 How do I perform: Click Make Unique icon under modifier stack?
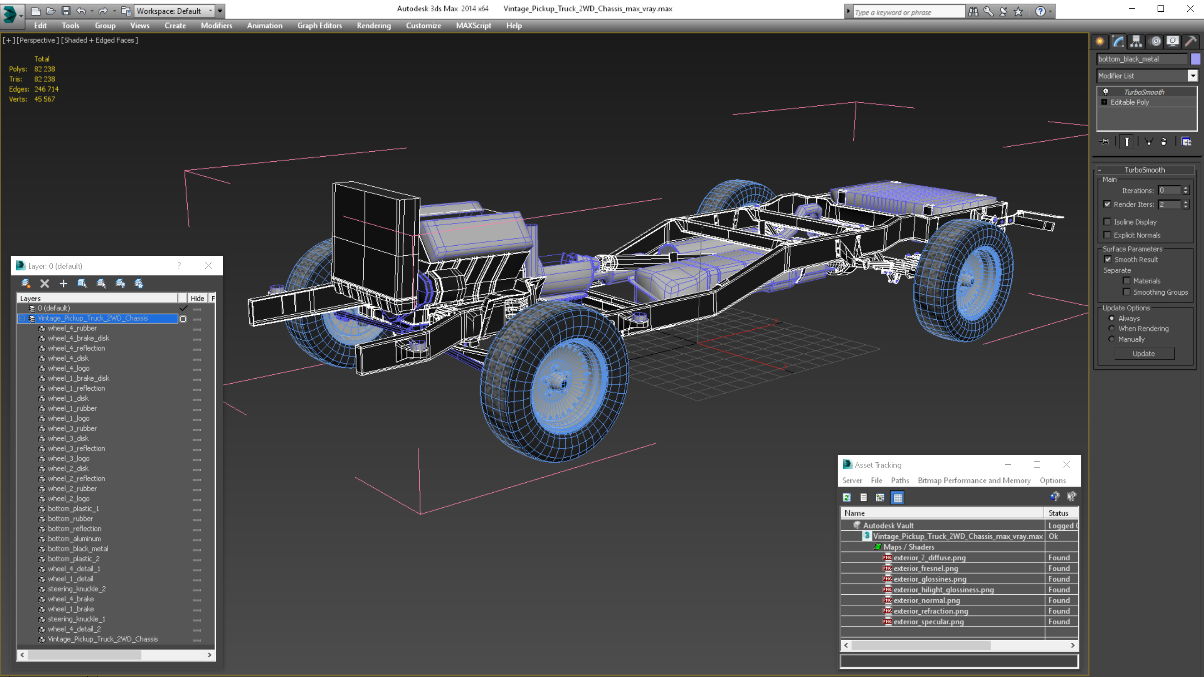[x=1148, y=141]
